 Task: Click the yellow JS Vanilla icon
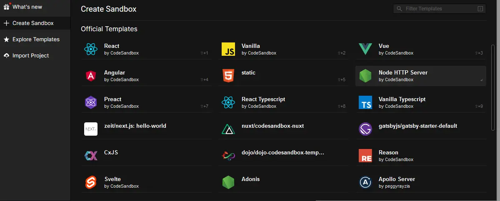tap(228, 49)
